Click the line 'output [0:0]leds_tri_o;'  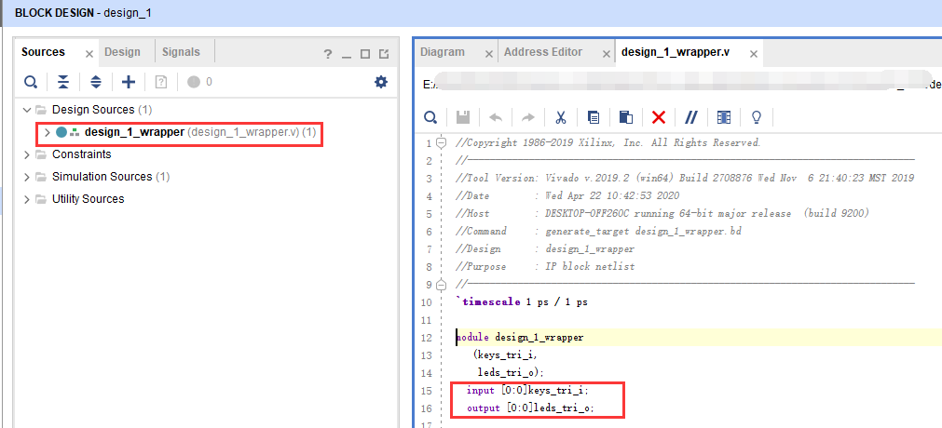click(531, 408)
